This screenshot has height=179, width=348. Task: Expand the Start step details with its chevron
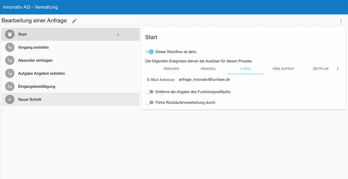point(118,34)
